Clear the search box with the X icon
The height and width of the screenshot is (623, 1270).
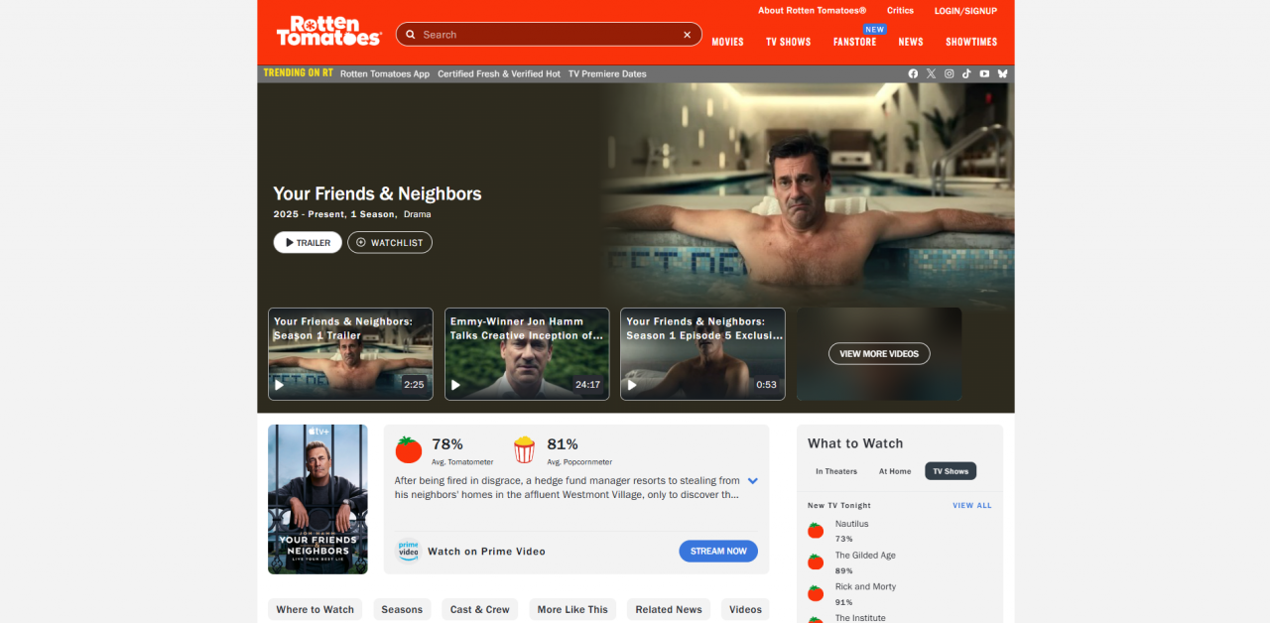pyautogui.click(x=687, y=35)
